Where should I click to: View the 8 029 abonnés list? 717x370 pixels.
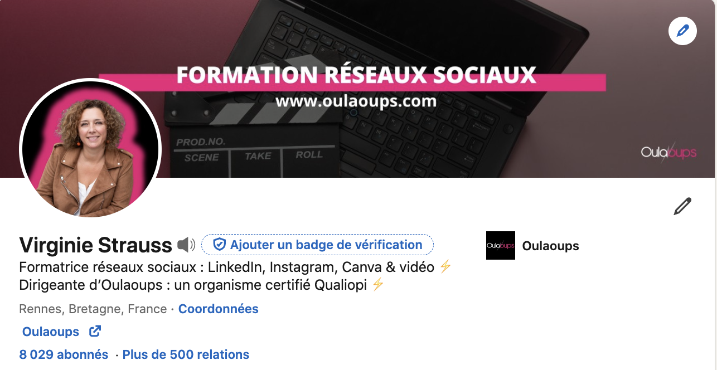coord(64,354)
